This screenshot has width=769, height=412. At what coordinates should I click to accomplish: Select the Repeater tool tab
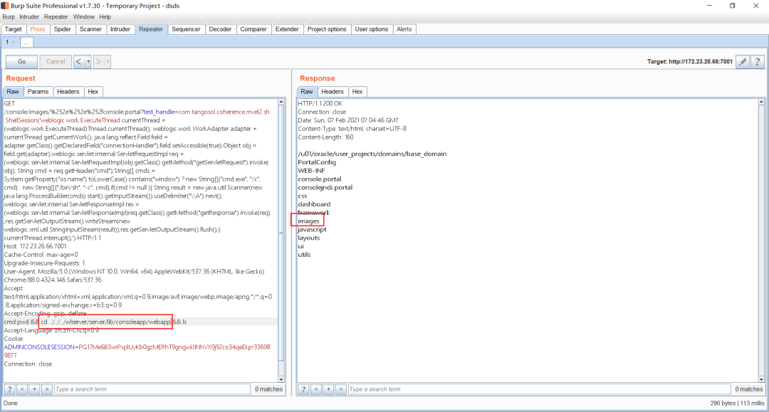coord(151,29)
